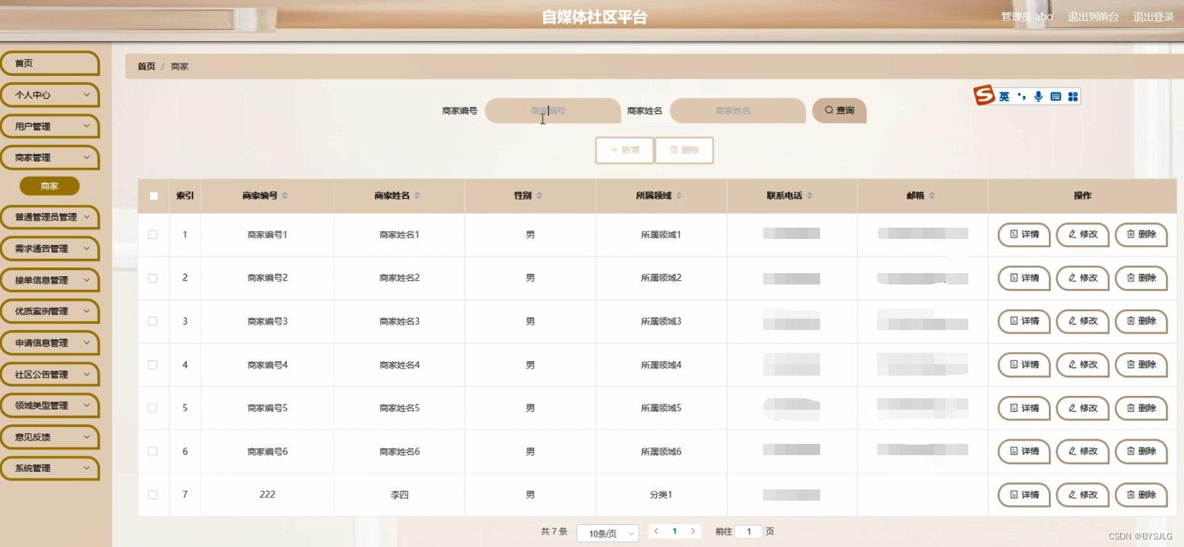Go to the previous page arrow
This screenshot has height=547, width=1184.
656,532
